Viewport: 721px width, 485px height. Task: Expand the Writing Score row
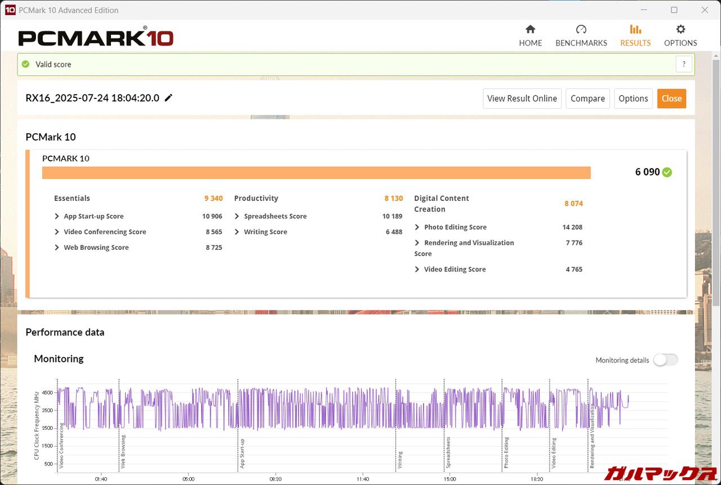pos(237,232)
